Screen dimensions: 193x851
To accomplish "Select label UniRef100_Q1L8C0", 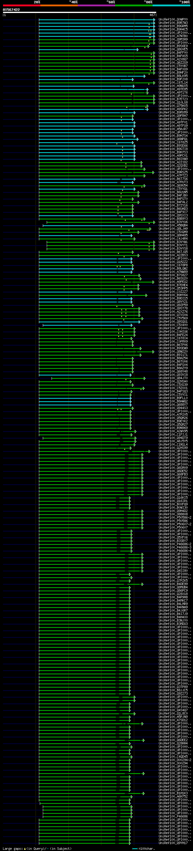I will pos(173,713).
